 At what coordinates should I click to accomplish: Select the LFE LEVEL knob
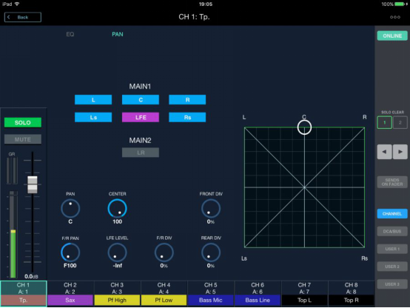(x=117, y=252)
